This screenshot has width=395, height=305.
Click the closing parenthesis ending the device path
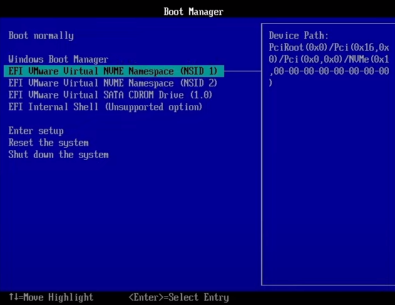[x=270, y=83]
